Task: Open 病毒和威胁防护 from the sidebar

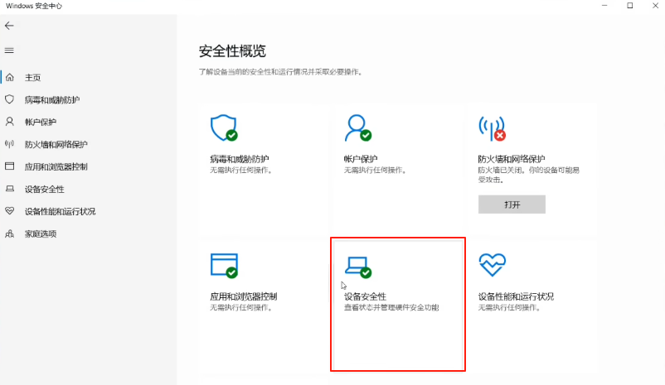Action: tap(52, 100)
